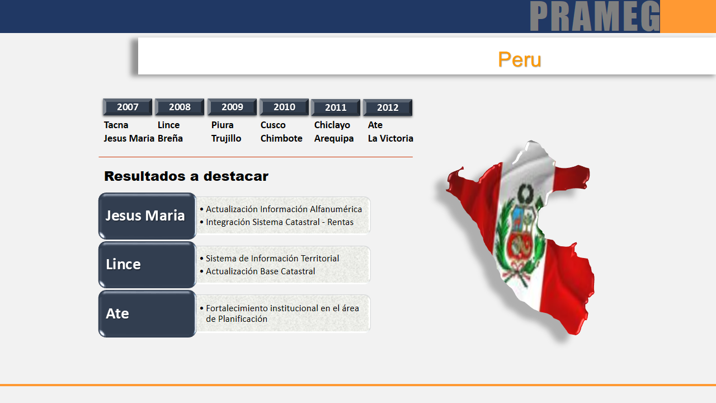Select the Lince dark label box
Image resolution: width=716 pixels, height=403 pixels.
point(147,264)
